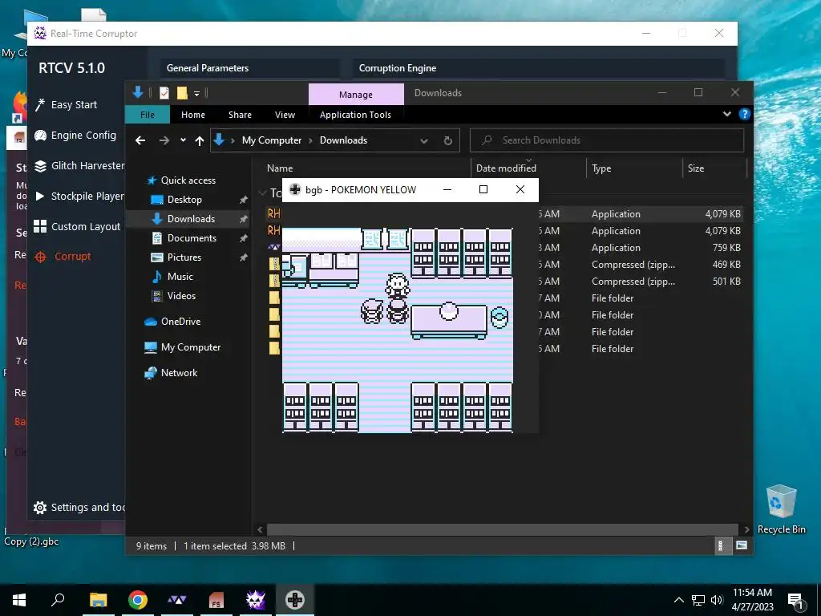Open taskbar search
This screenshot has width=821, height=616.
click(x=58, y=600)
